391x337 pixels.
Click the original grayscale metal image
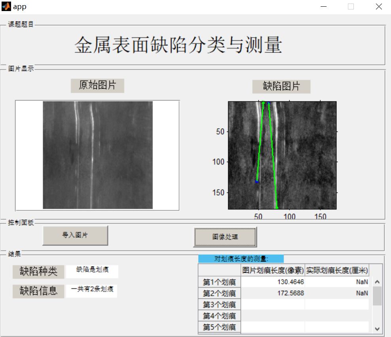coord(98,155)
